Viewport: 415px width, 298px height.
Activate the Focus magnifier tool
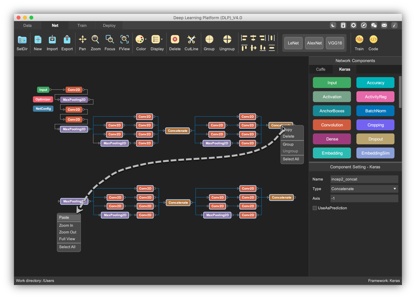coord(110,40)
